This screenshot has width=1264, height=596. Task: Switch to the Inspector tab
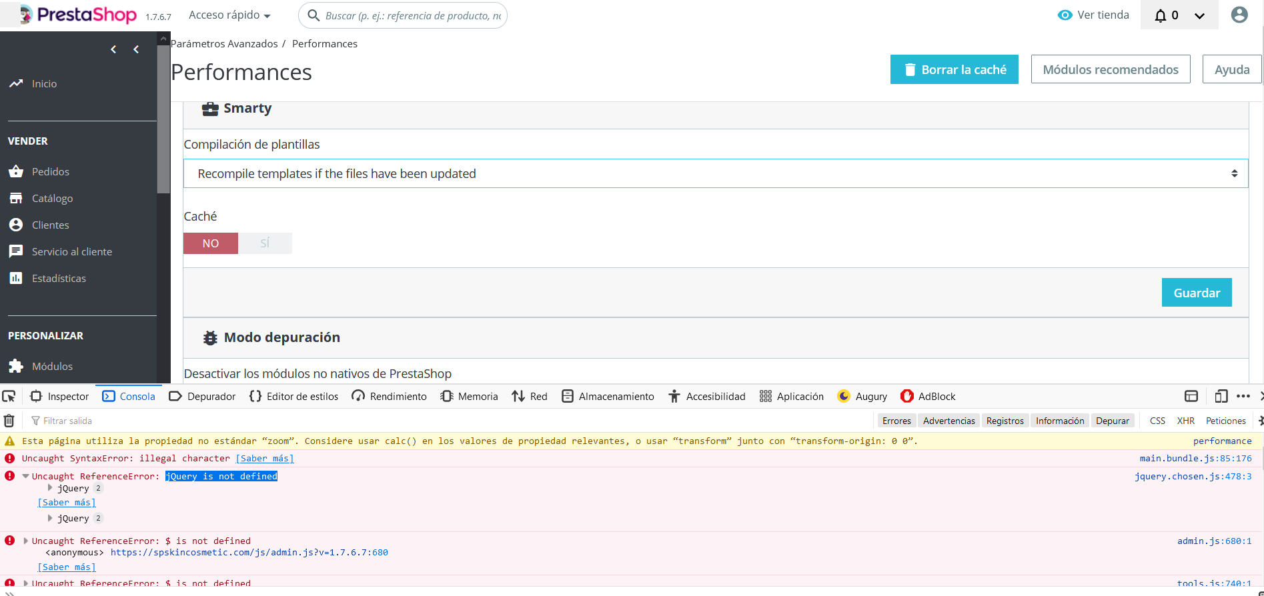(59, 396)
